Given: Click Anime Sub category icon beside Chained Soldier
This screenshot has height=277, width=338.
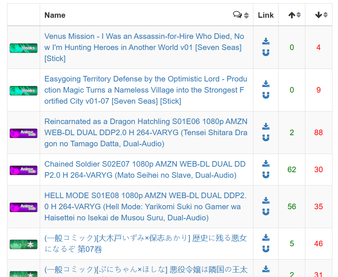Looking at the screenshot, I should pyautogui.click(x=23, y=170).
